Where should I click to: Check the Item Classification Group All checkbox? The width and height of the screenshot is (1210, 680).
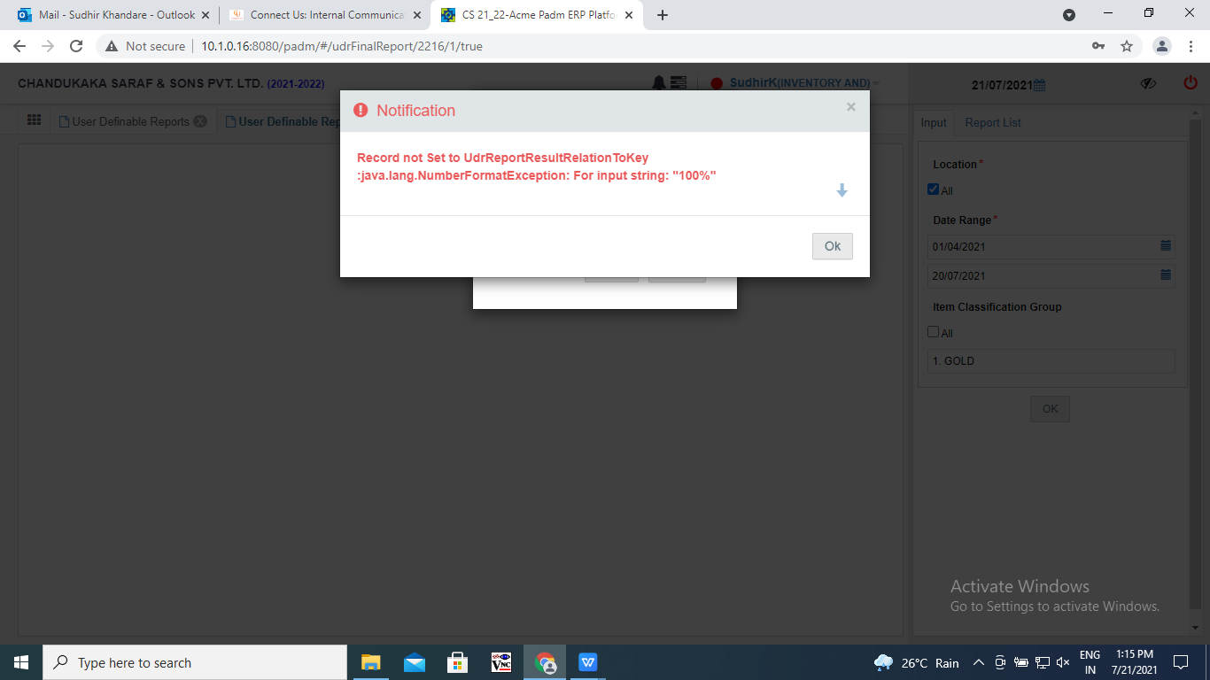click(933, 332)
